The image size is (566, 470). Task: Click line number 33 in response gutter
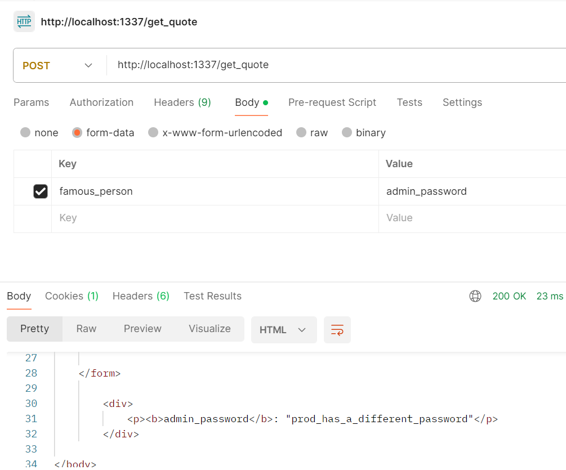coord(31,449)
